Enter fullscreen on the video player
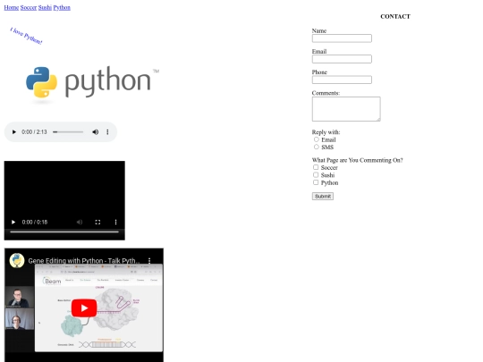The height and width of the screenshot is (362, 483). [97, 222]
